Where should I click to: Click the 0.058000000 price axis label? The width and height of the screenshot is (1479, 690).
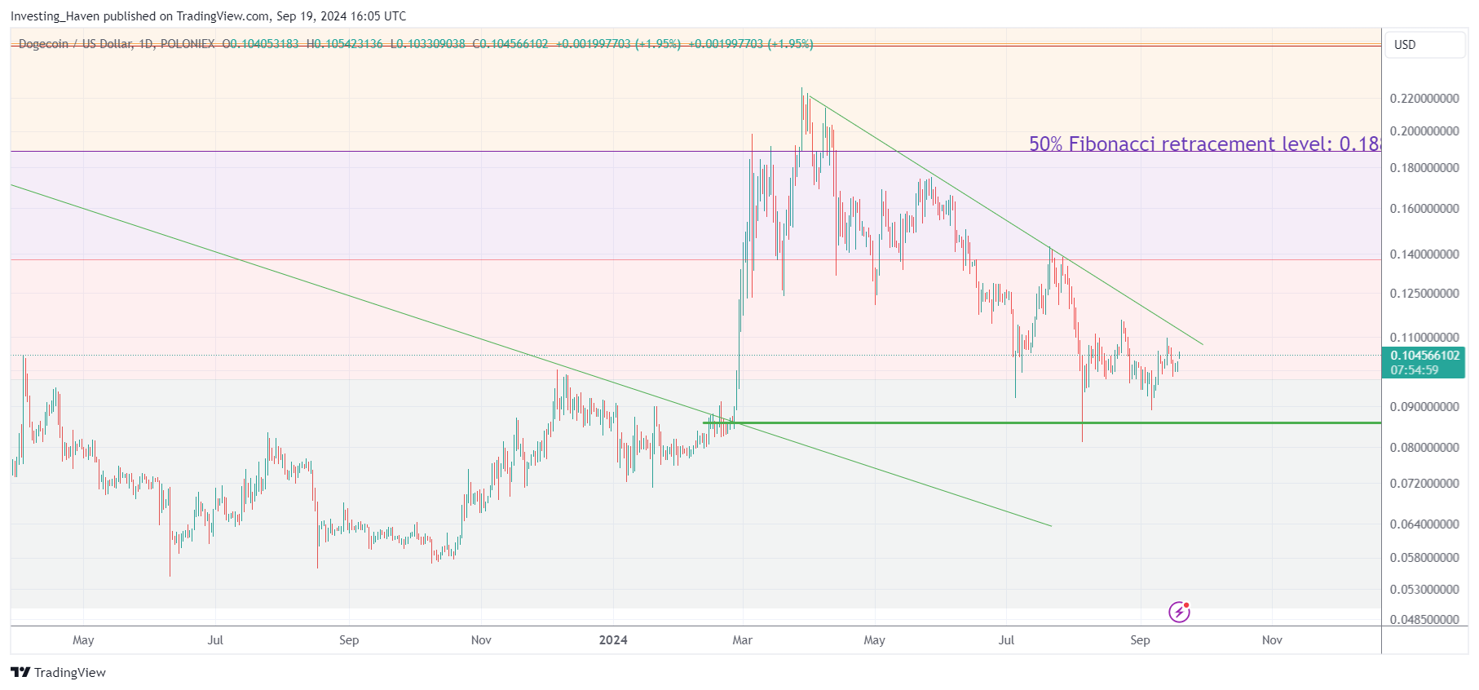1424,558
